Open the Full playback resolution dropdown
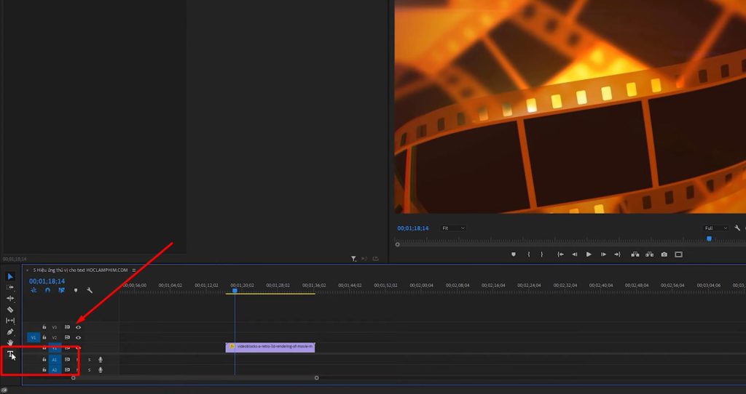The width and height of the screenshot is (746, 394). click(715, 228)
